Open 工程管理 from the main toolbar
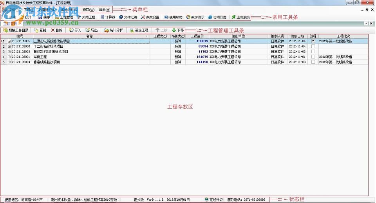This screenshot has width=376, height=203. pyautogui.click(x=64, y=17)
